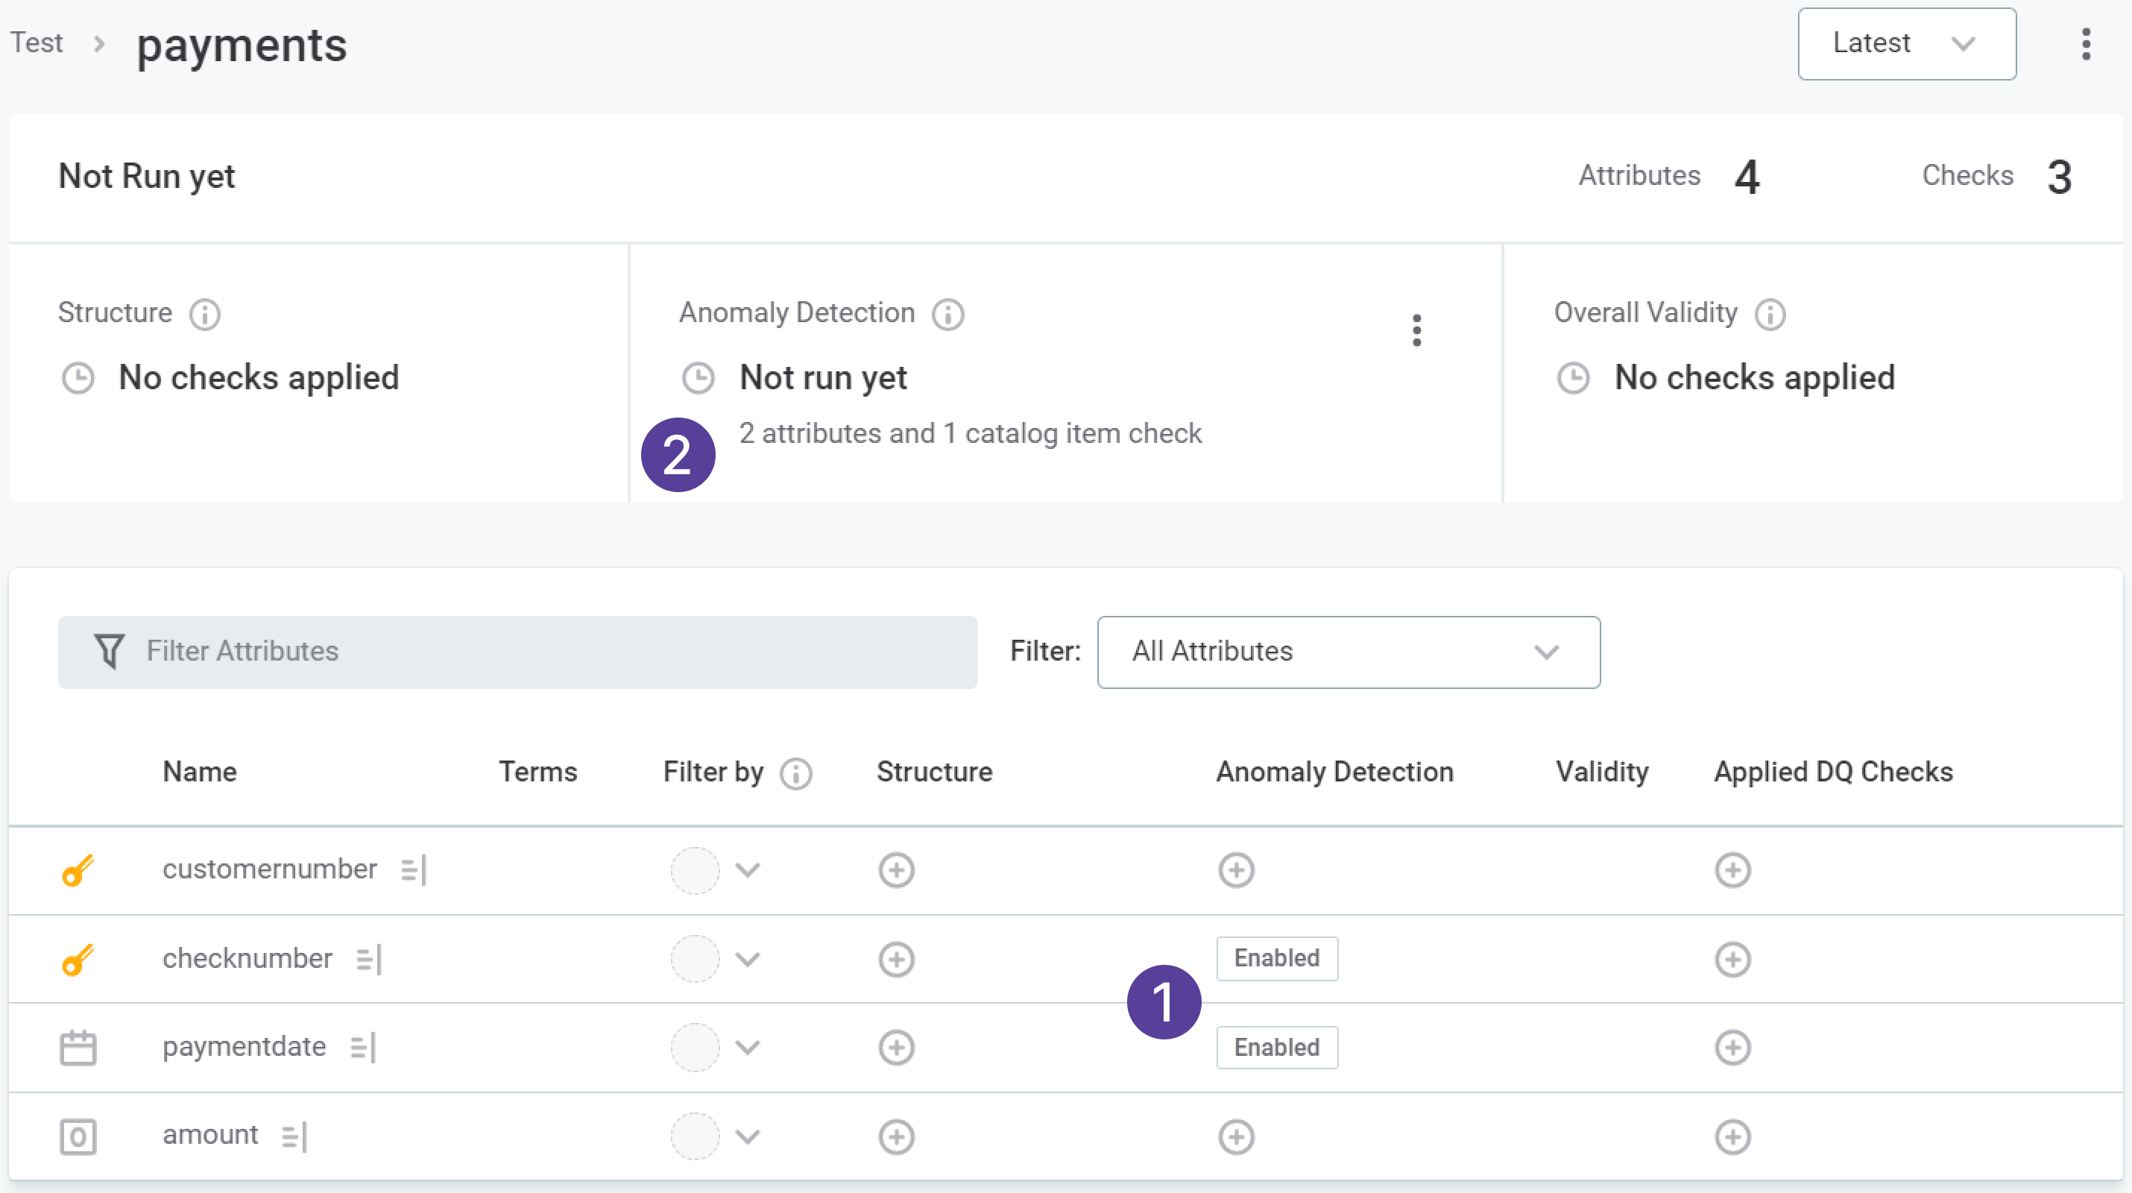
Task: Add structure check for customernumber
Action: [895, 870]
